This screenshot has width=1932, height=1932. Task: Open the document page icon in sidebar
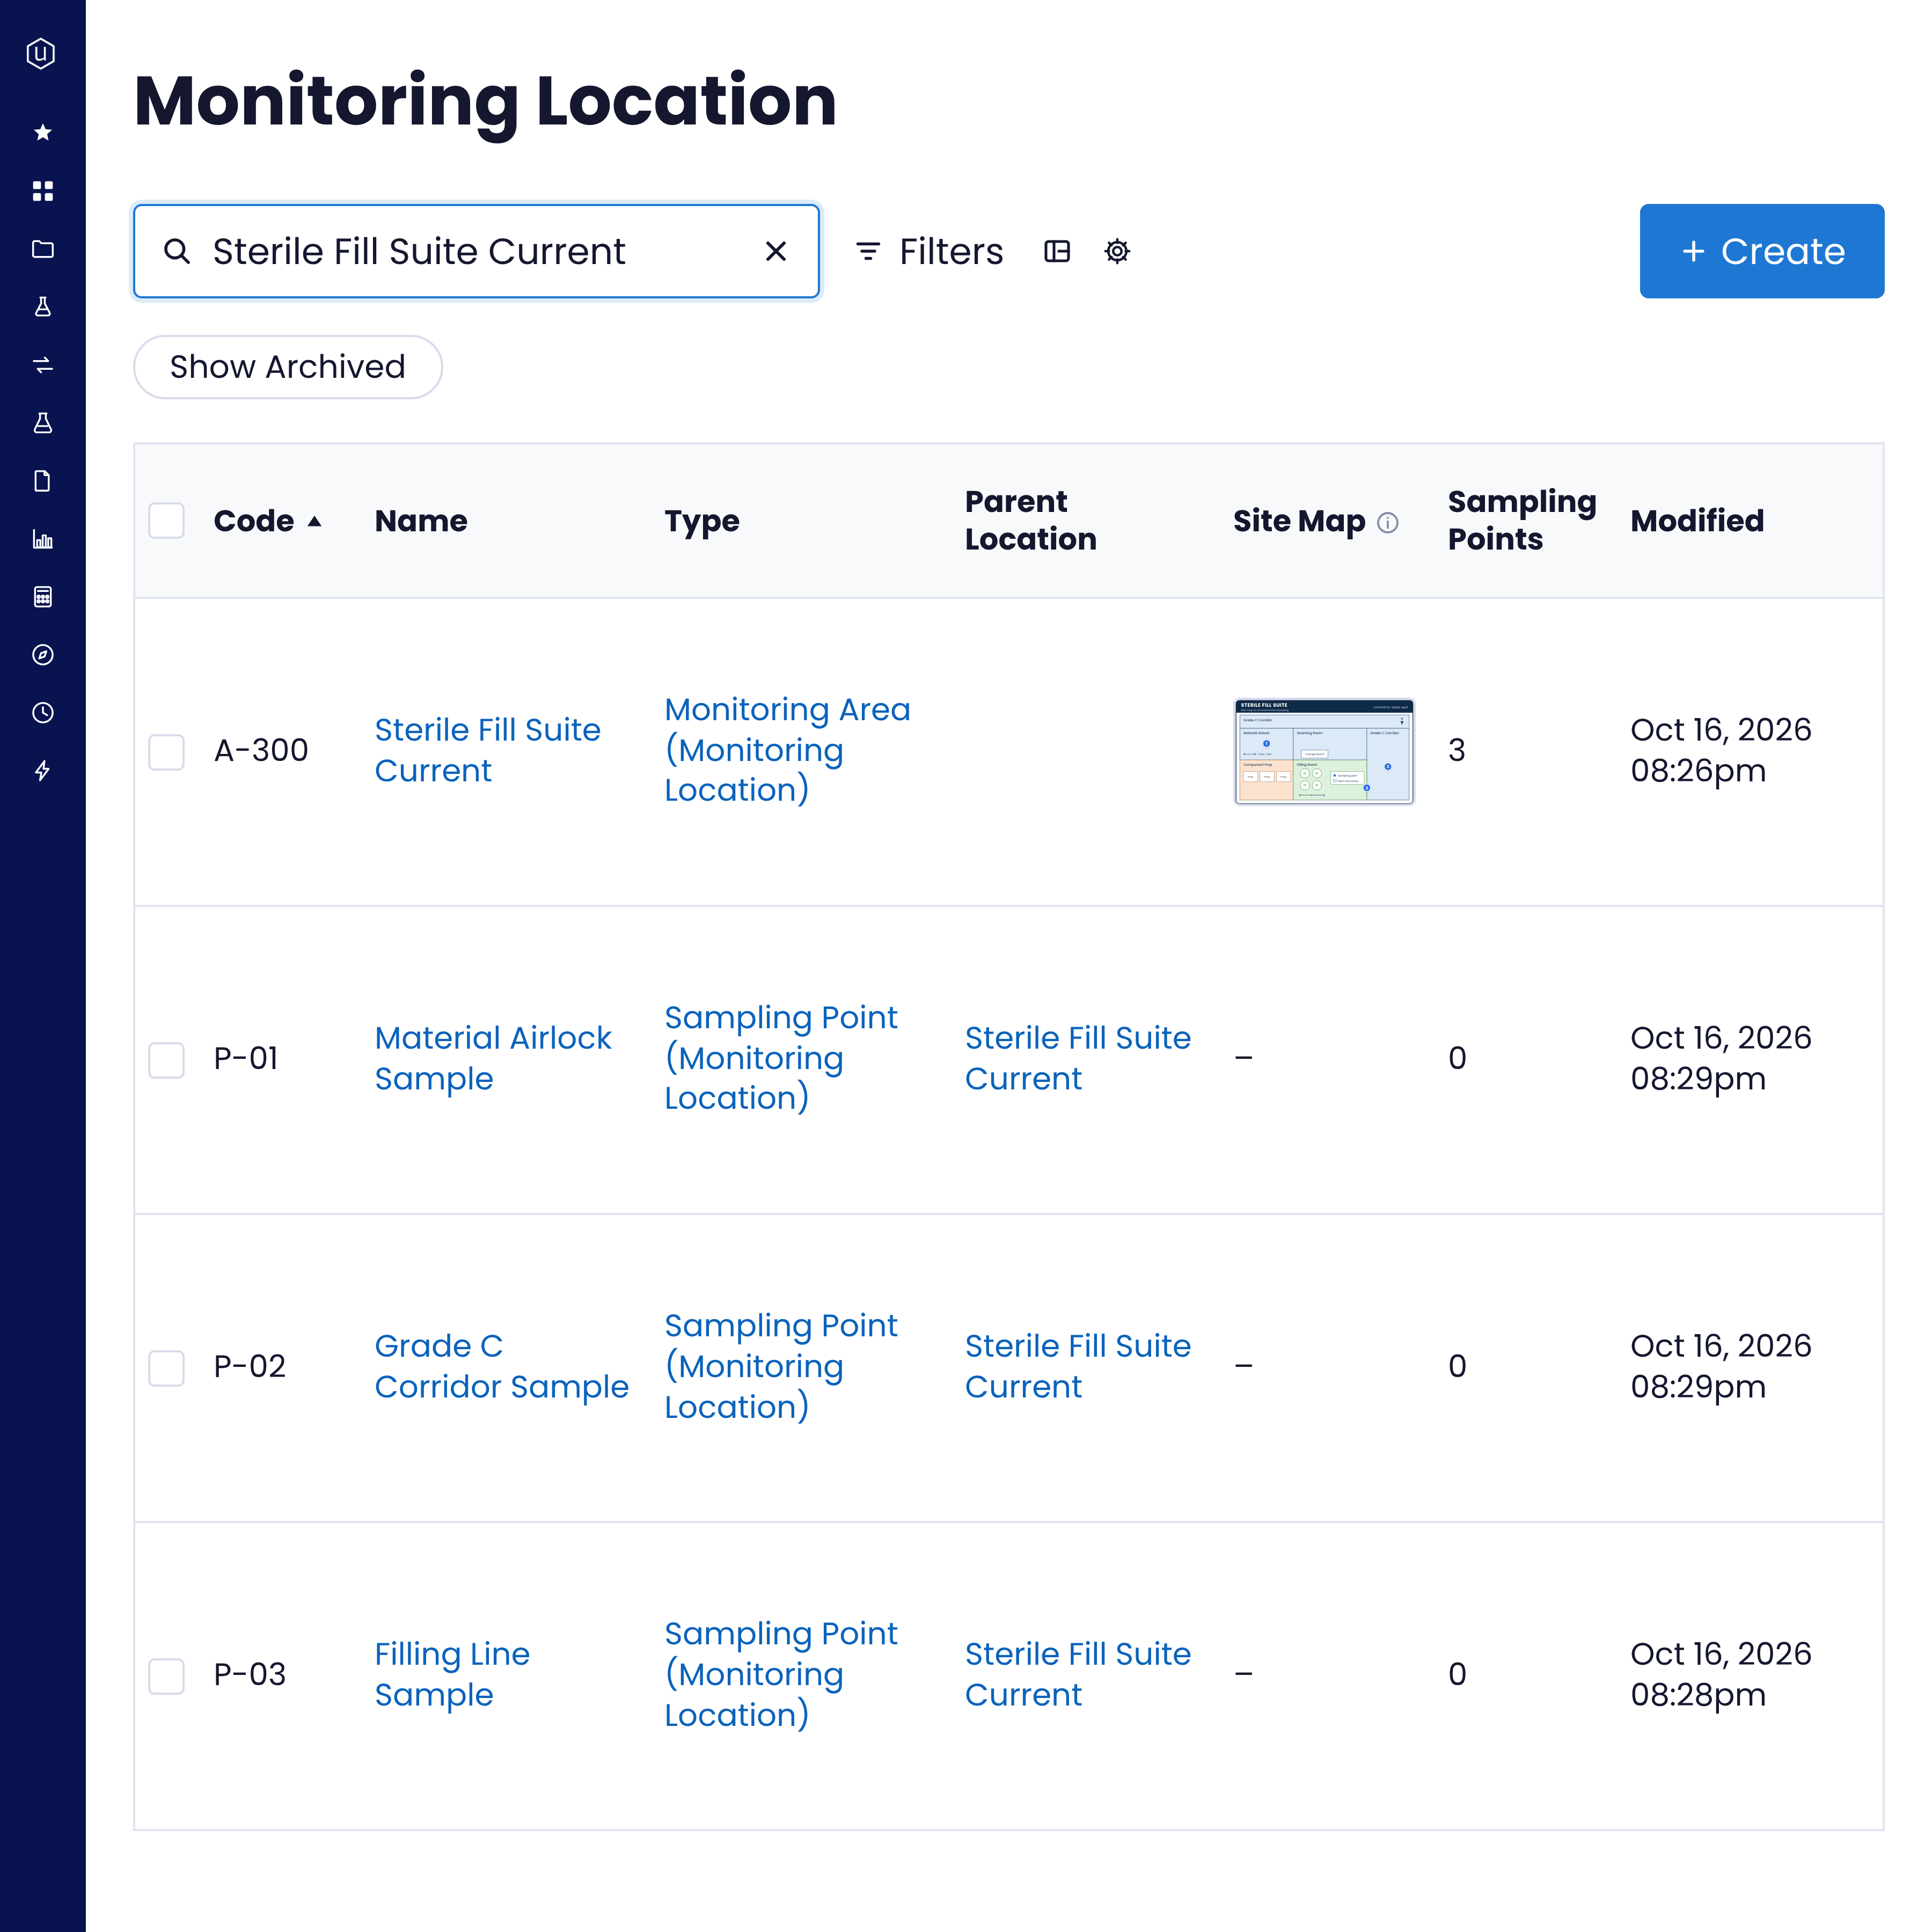pos(42,481)
